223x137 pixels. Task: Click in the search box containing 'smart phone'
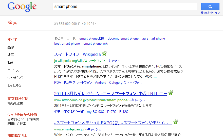click(x=124, y=7)
